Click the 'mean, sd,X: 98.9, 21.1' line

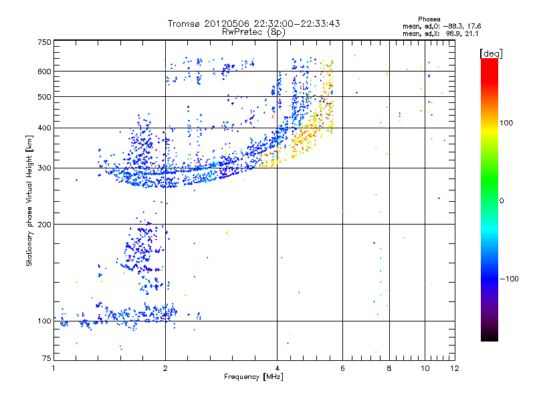pos(441,34)
